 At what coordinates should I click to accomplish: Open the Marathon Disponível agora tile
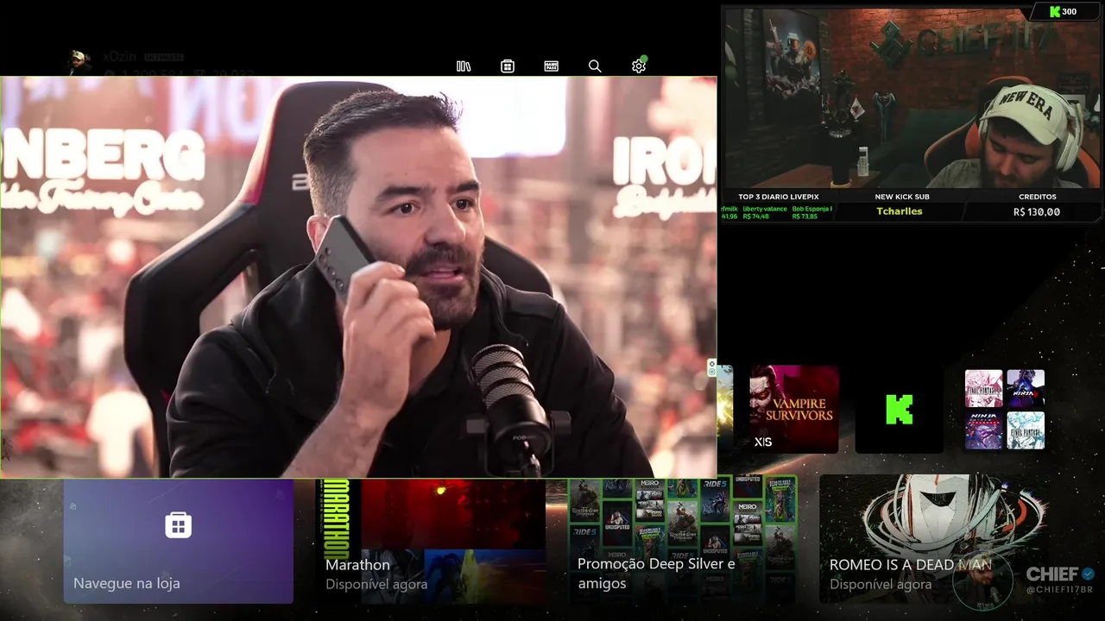coord(431,542)
